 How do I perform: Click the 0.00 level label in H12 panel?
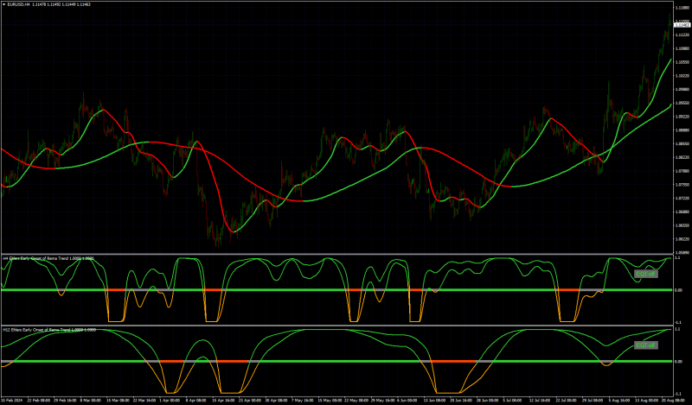pyautogui.click(x=679, y=361)
